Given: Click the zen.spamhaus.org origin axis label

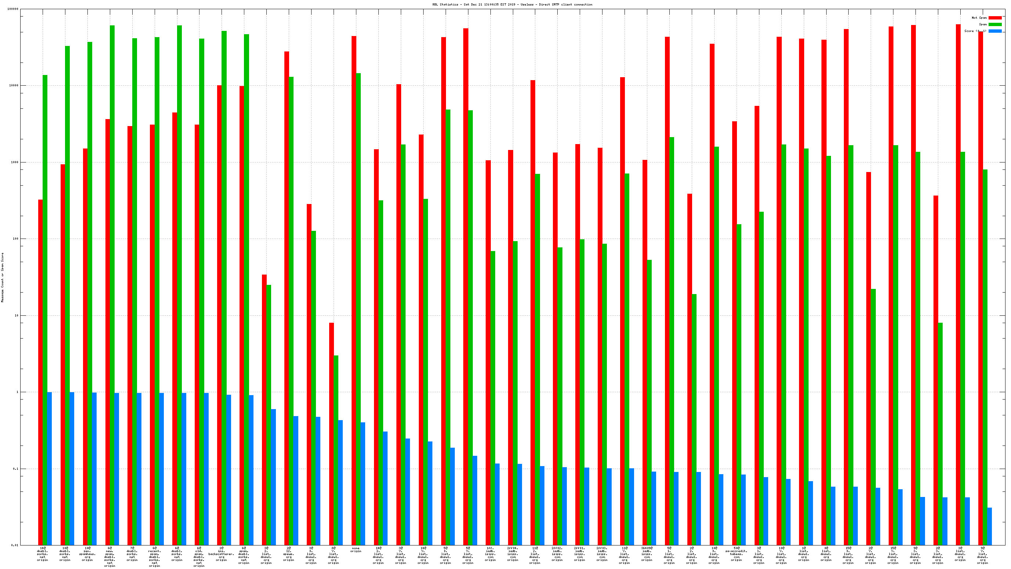Looking at the screenshot, I should 87,554.
